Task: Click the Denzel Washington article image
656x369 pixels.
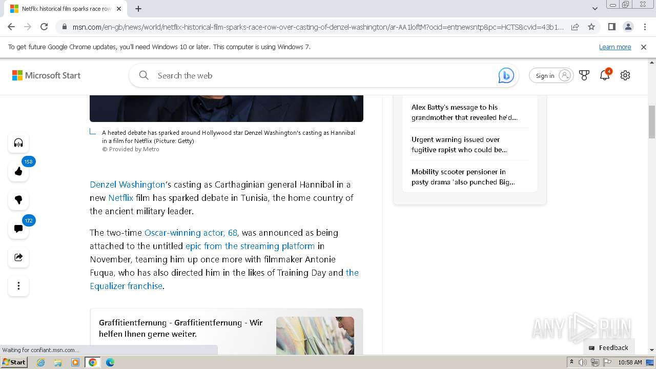Action: [x=227, y=108]
